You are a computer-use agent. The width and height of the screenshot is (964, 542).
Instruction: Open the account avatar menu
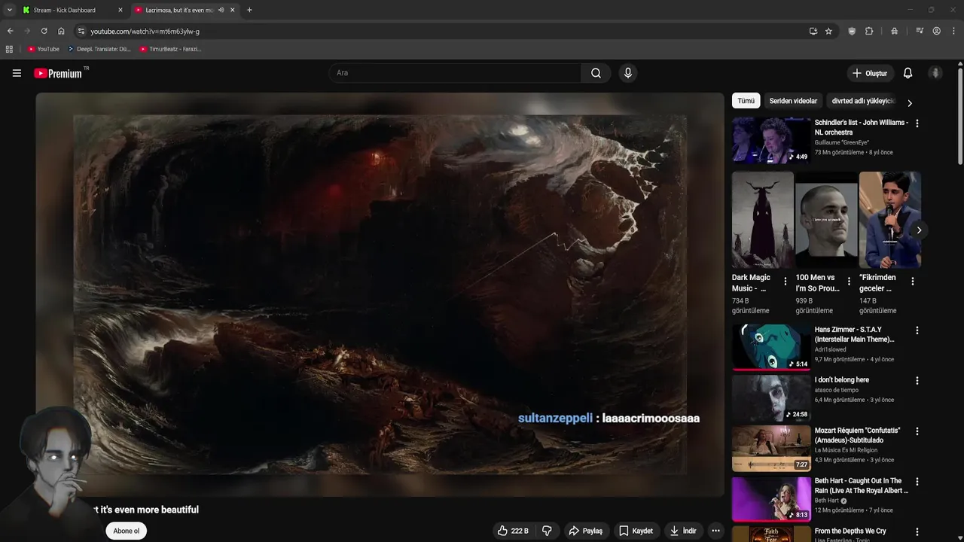click(935, 73)
